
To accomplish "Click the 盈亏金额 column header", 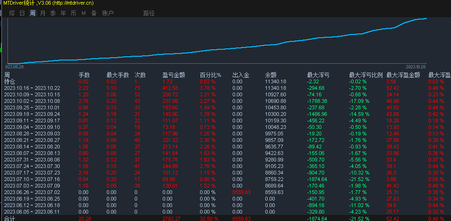I will (173, 75).
